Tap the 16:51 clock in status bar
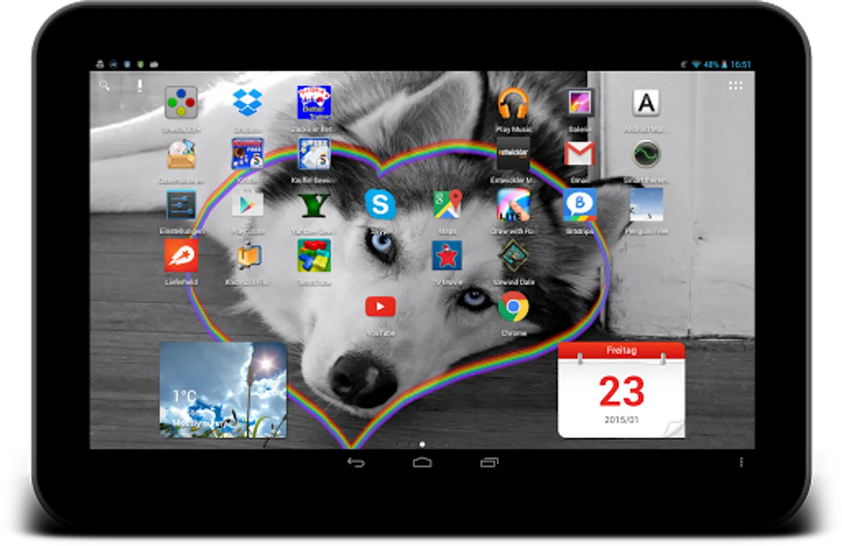 [x=740, y=64]
